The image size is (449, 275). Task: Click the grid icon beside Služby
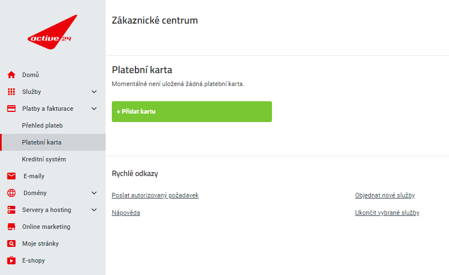coord(11,92)
